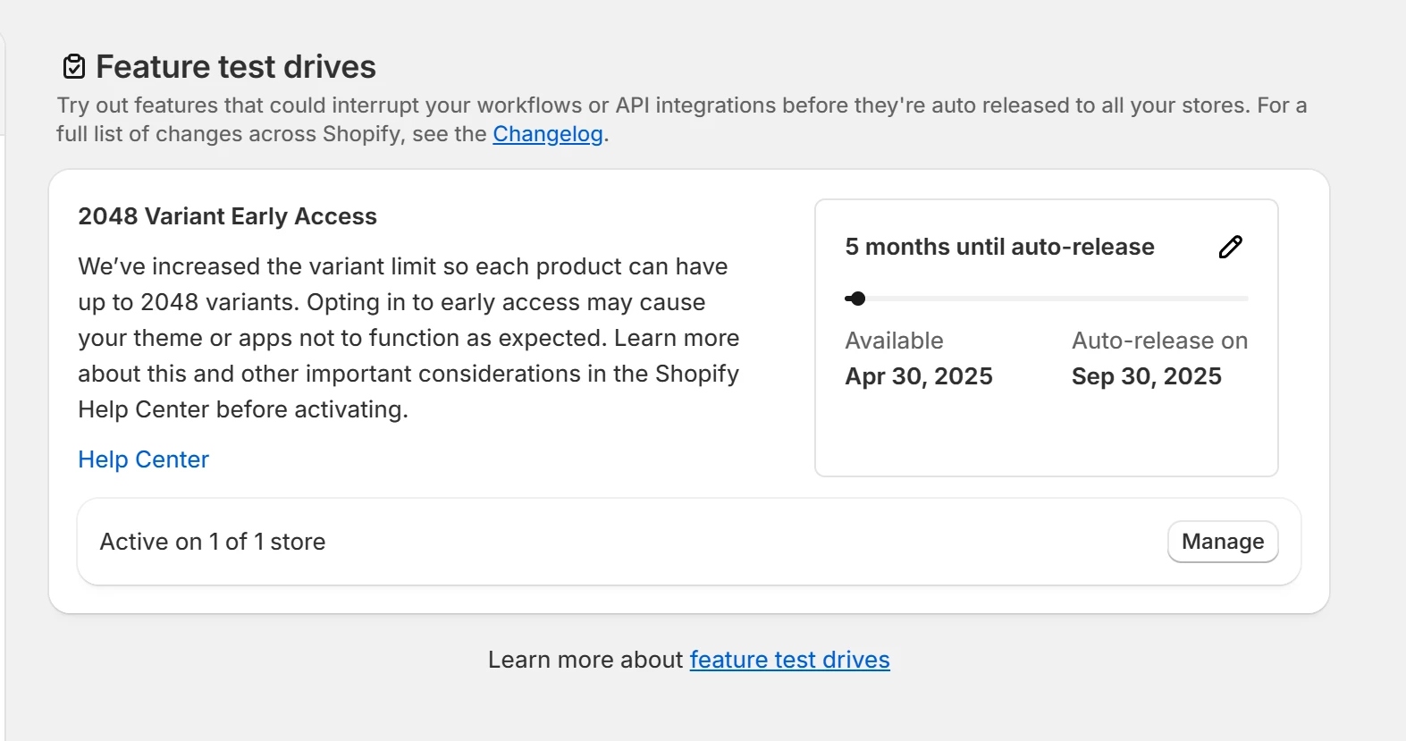The image size is (1406, 741).
Task: Click the "Auto-release on" label
Action: (x=1159, y=341)
